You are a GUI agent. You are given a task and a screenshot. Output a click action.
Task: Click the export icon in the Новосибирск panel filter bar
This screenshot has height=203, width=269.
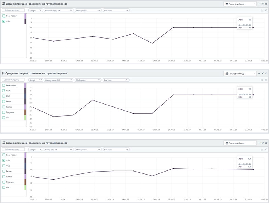pos(262,10)
